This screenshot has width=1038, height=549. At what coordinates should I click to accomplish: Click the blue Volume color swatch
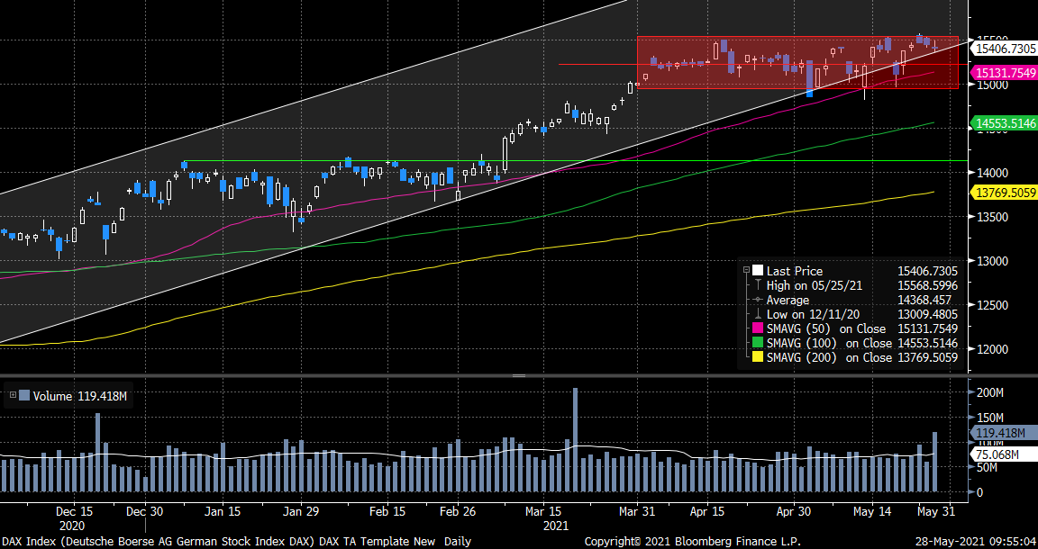tap(24, 394)
